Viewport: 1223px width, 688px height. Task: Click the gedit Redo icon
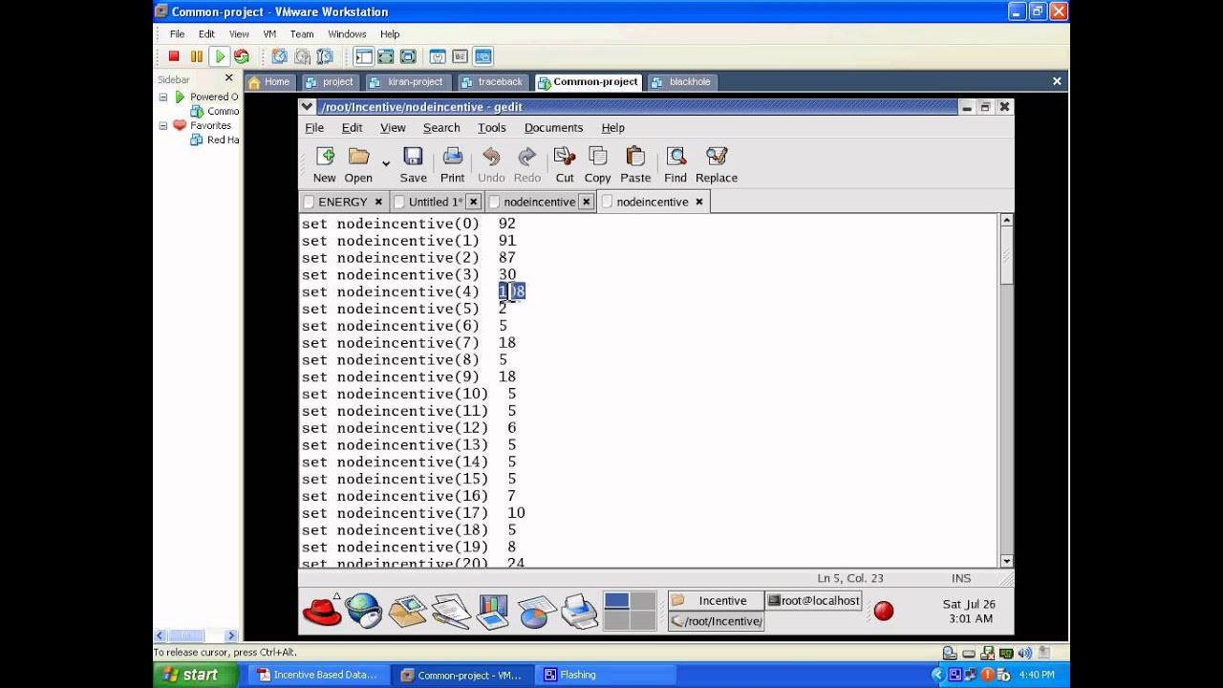527,156
